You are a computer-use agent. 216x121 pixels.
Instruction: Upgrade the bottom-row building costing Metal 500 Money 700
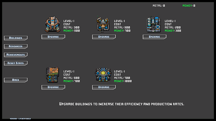coord(53,87)
